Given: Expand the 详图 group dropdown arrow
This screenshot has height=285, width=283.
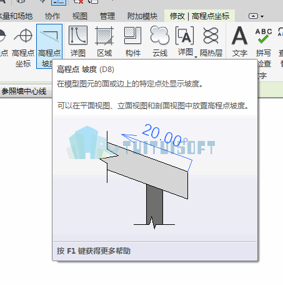Looking at the screenshot, I should 196,57.
